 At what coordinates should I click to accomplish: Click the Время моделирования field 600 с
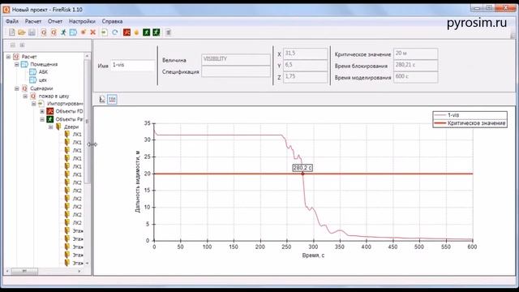click(x=416, y=77)
